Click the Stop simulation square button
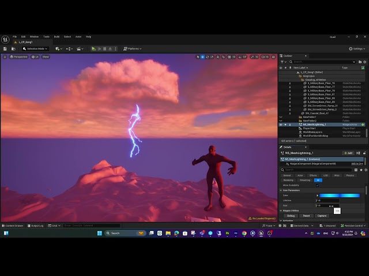The image size is (369, 276). [x=105, y=49]
